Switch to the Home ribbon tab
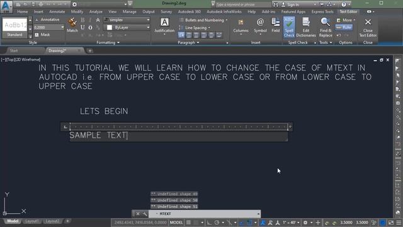403x227 pixels. (23, 11)
